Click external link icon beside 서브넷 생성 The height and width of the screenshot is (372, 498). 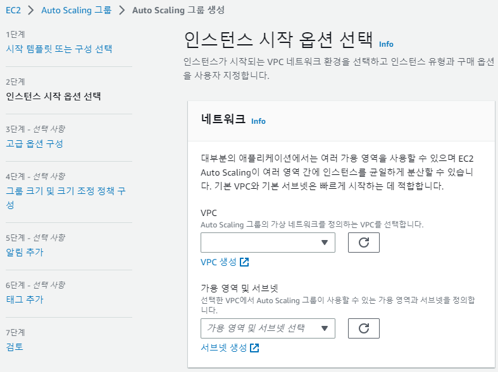254,347
